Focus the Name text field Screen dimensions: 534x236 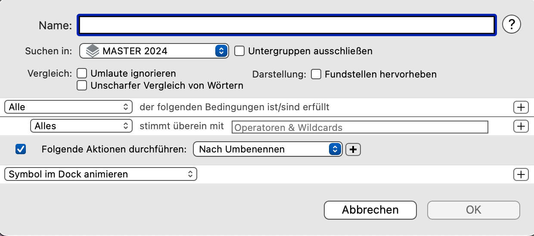(287, 25)
